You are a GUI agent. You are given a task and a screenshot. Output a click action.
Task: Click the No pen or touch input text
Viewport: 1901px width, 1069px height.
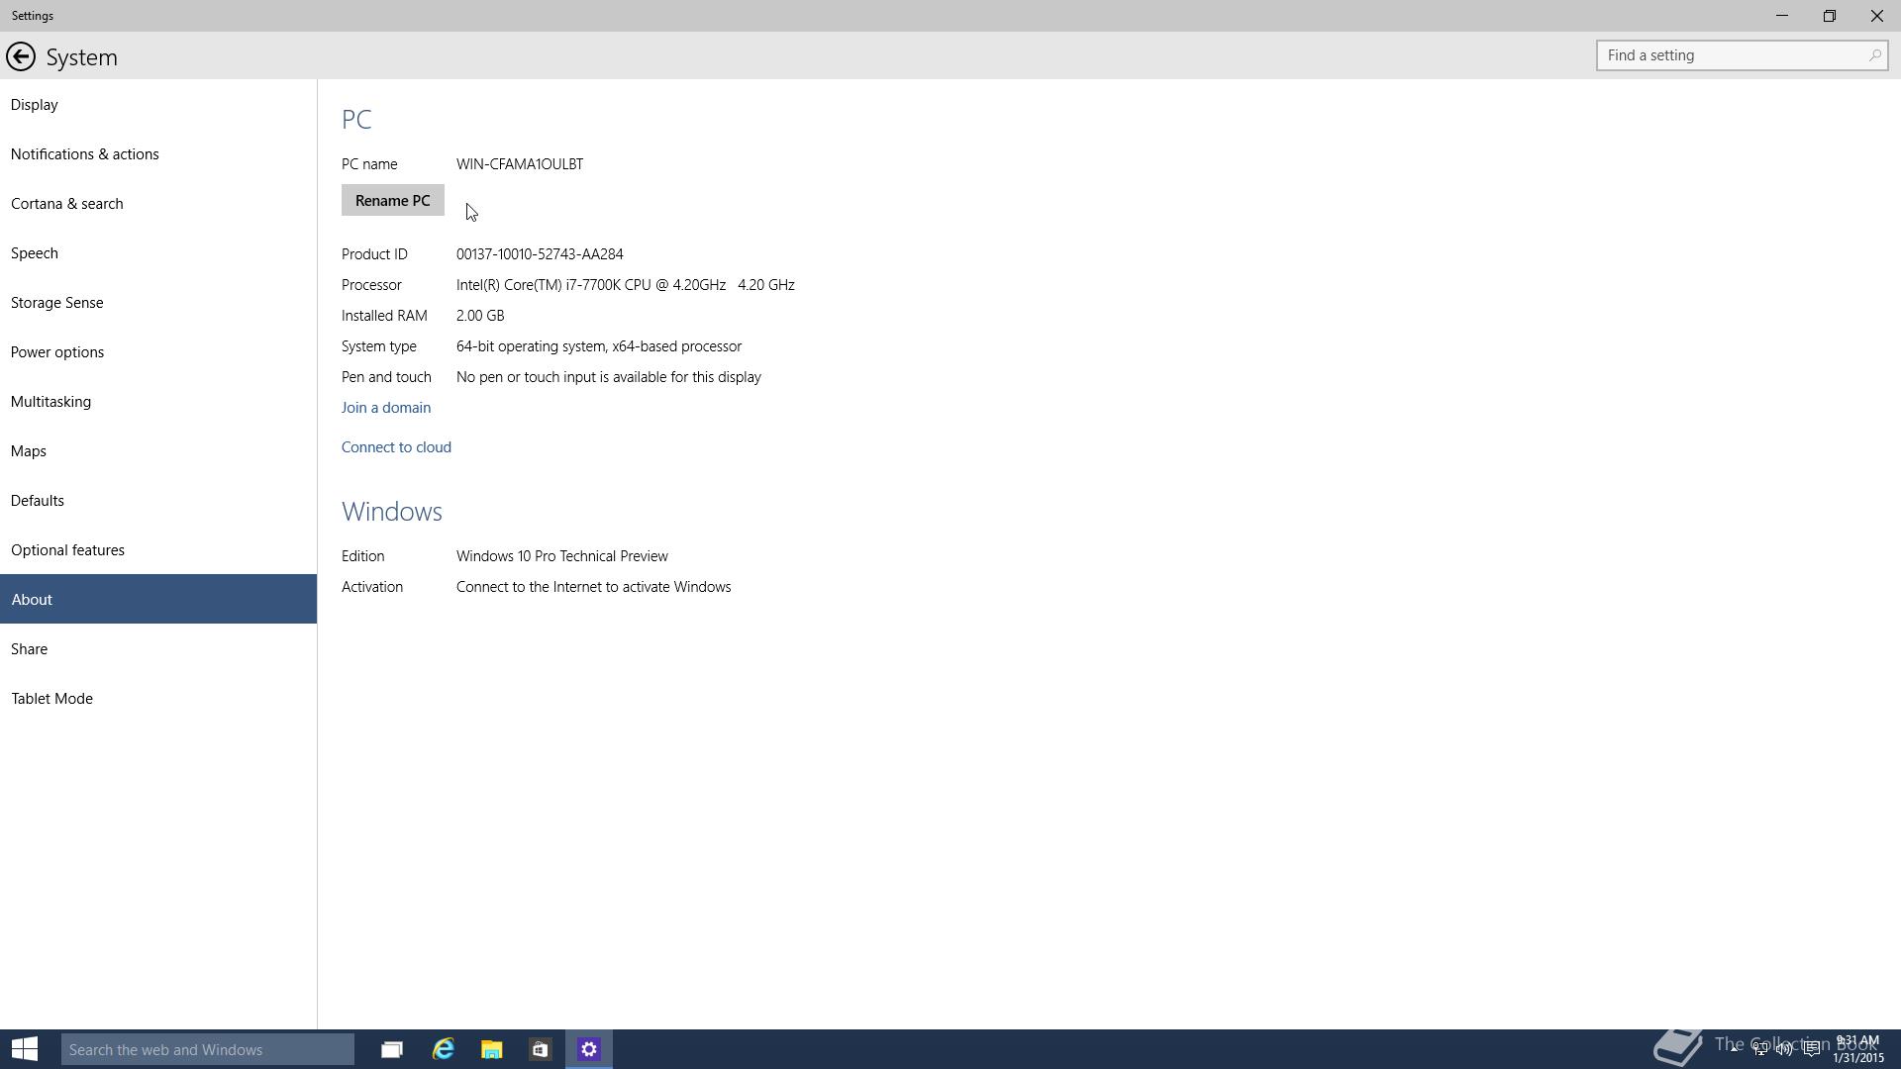coord(609,377)
